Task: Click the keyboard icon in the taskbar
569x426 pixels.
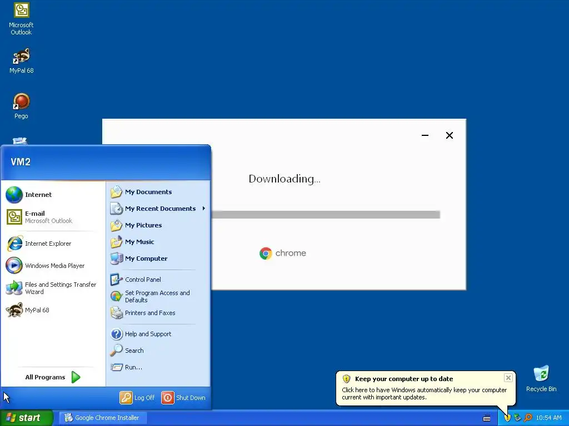Action: [487, 418]
